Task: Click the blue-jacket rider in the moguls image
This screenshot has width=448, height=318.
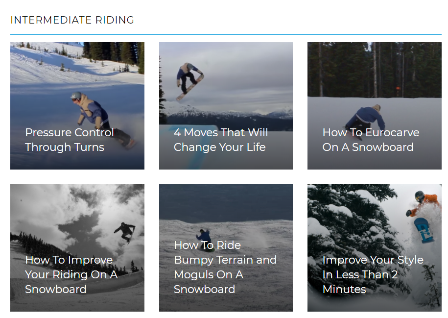Action: point(203,235)
